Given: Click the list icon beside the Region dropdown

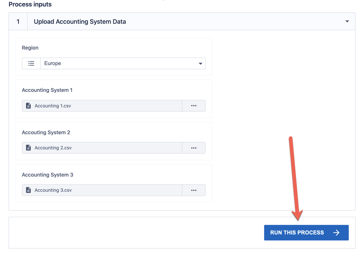Looking at the screenshot, I should click(31, 64).
